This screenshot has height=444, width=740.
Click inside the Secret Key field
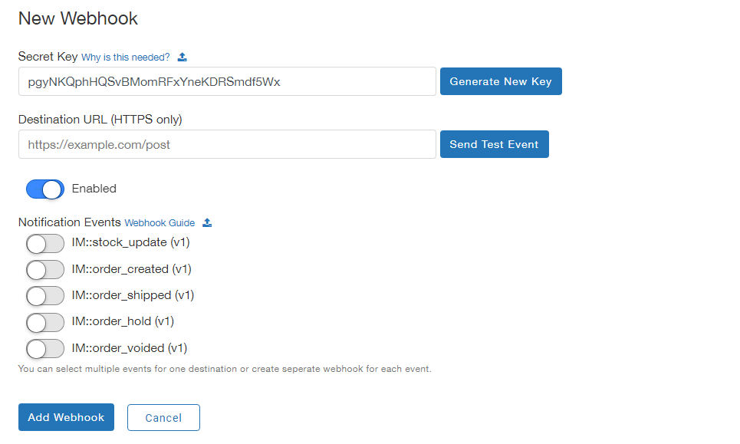(x=226, y=81)
